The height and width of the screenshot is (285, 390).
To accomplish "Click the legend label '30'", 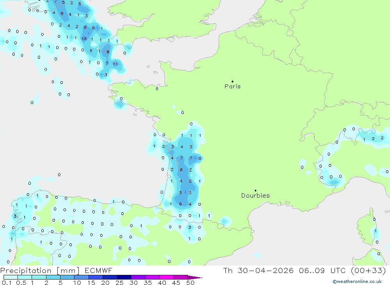I will coord(133,283).
